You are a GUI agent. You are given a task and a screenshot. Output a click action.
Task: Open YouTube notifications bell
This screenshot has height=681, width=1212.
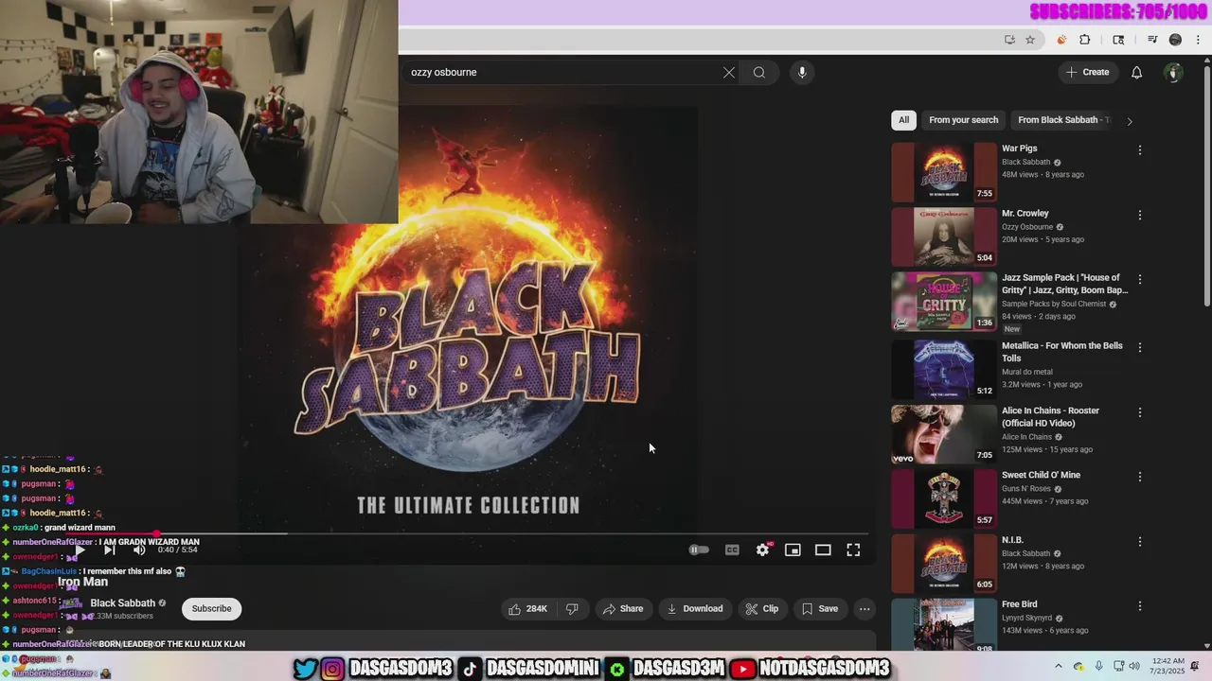coord(1137,73)
